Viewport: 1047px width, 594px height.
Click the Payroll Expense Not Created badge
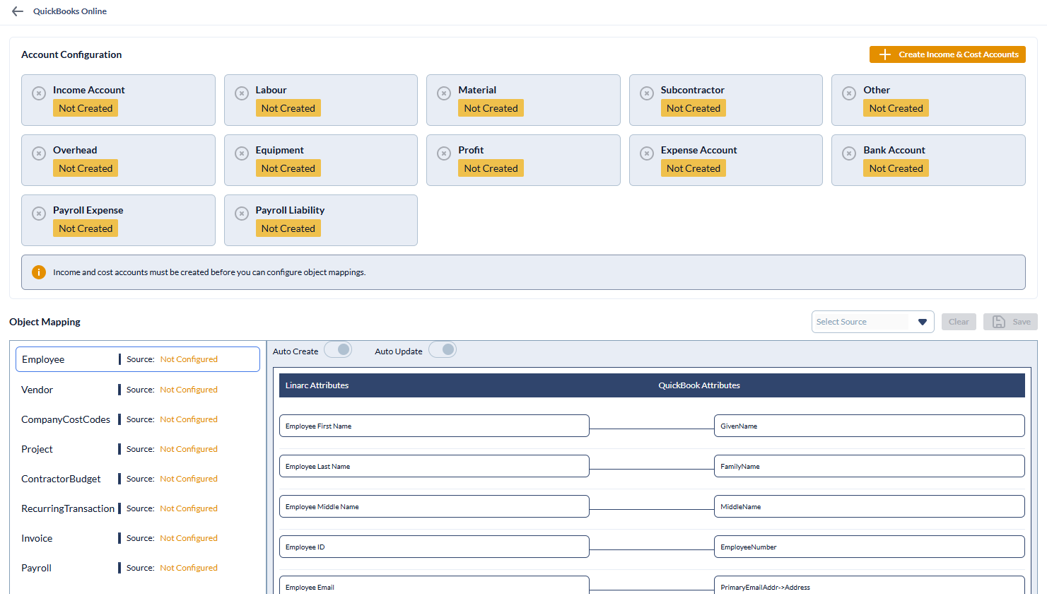click(86, 228)
